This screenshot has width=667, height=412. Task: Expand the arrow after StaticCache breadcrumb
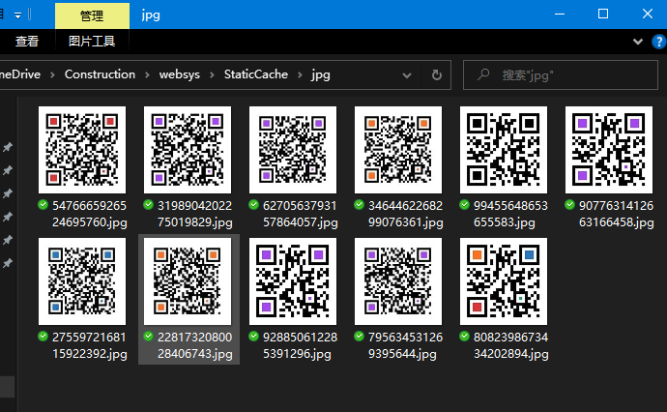(301, 74)
